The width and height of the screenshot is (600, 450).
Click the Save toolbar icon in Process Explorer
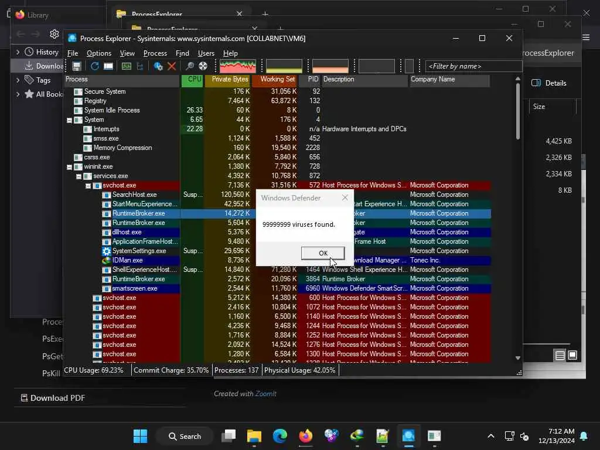coord(77,66)
